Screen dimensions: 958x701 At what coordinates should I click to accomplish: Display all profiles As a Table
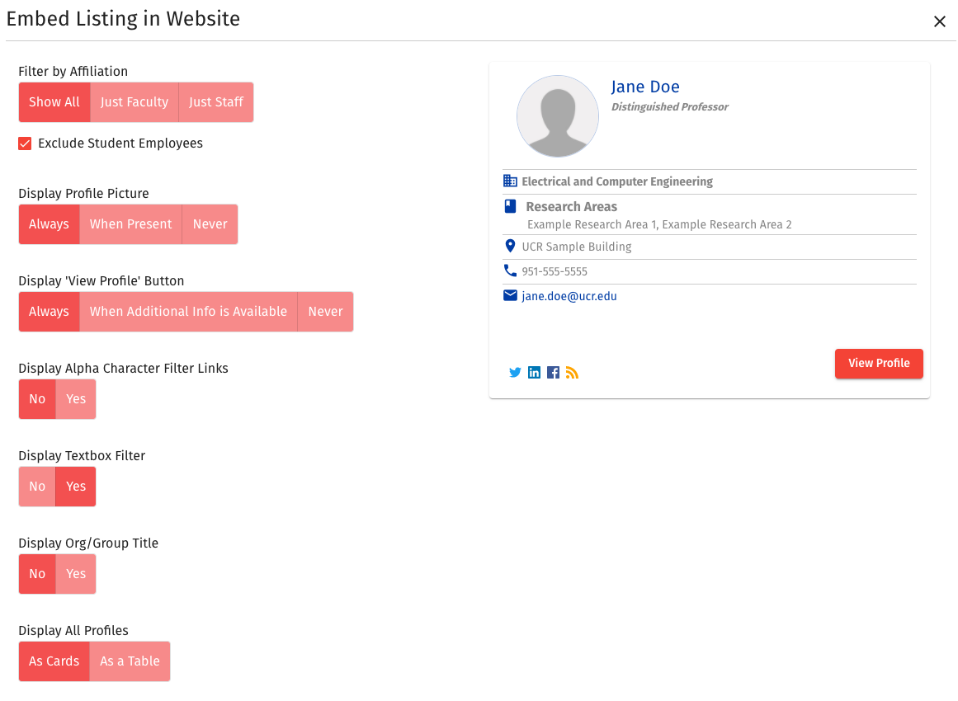[130, 661]
